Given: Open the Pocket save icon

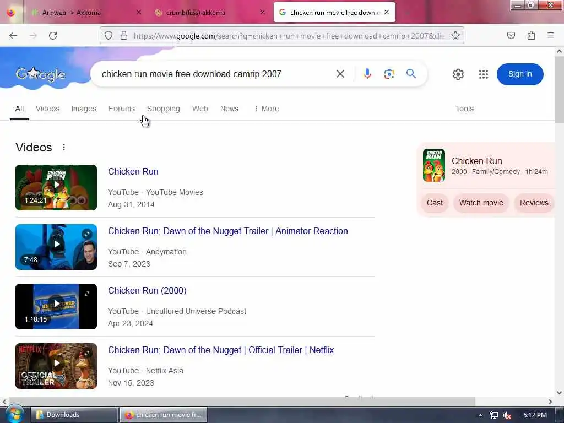Looking at the screenshot, I should tap(511, 36).
